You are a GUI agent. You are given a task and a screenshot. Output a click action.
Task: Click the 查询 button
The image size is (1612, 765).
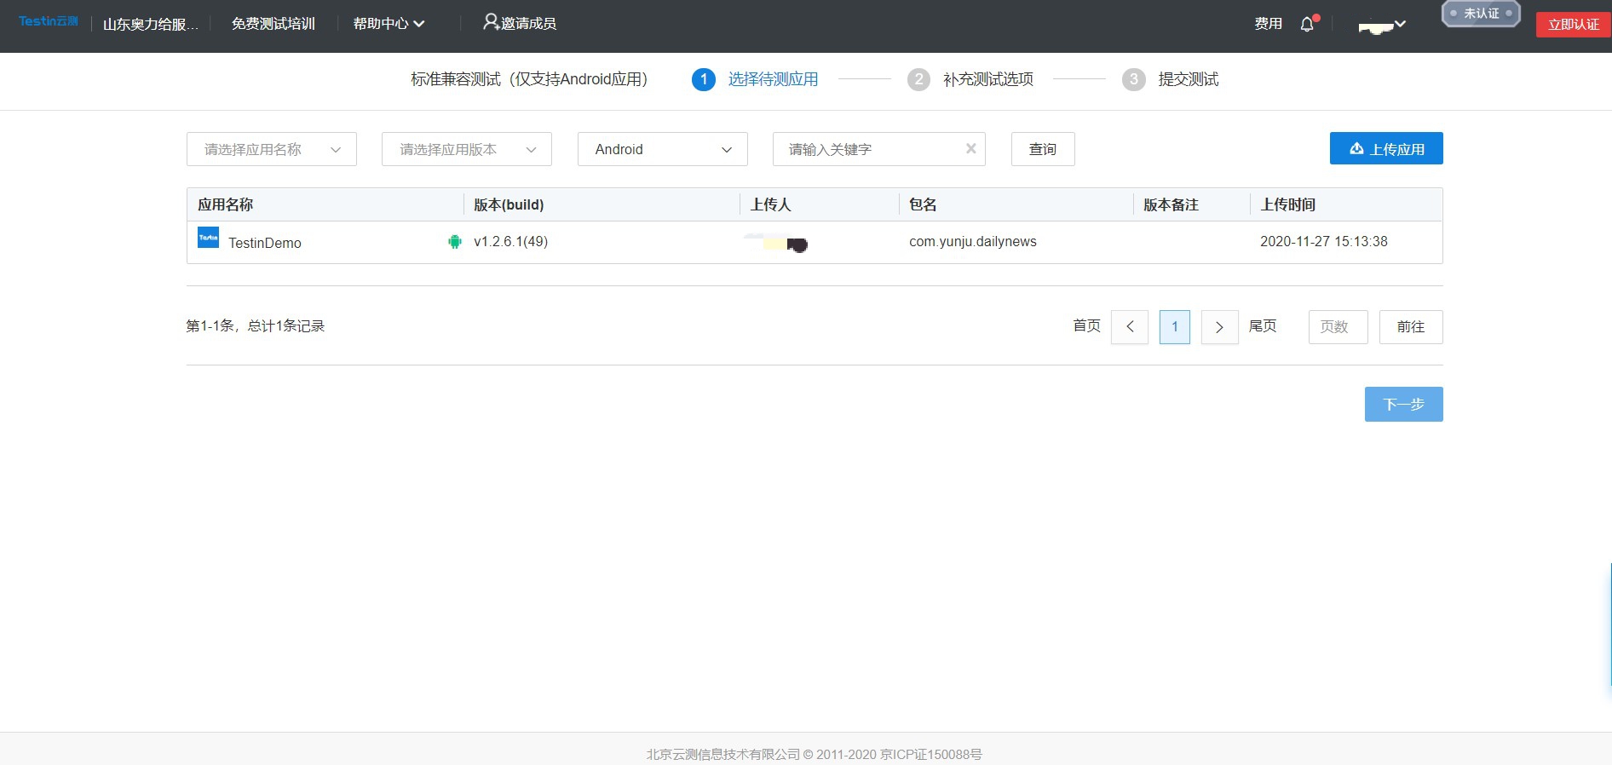(1043, 149)
